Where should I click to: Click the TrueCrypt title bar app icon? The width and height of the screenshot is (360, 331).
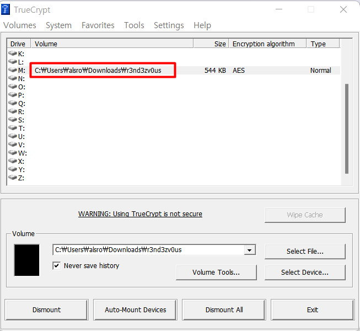click(x=6, y=9)
